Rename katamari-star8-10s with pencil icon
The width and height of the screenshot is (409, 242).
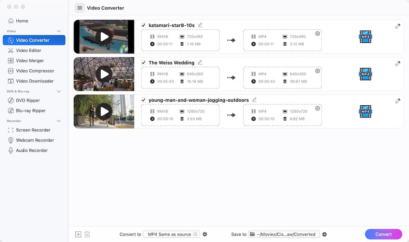[200, 25]
